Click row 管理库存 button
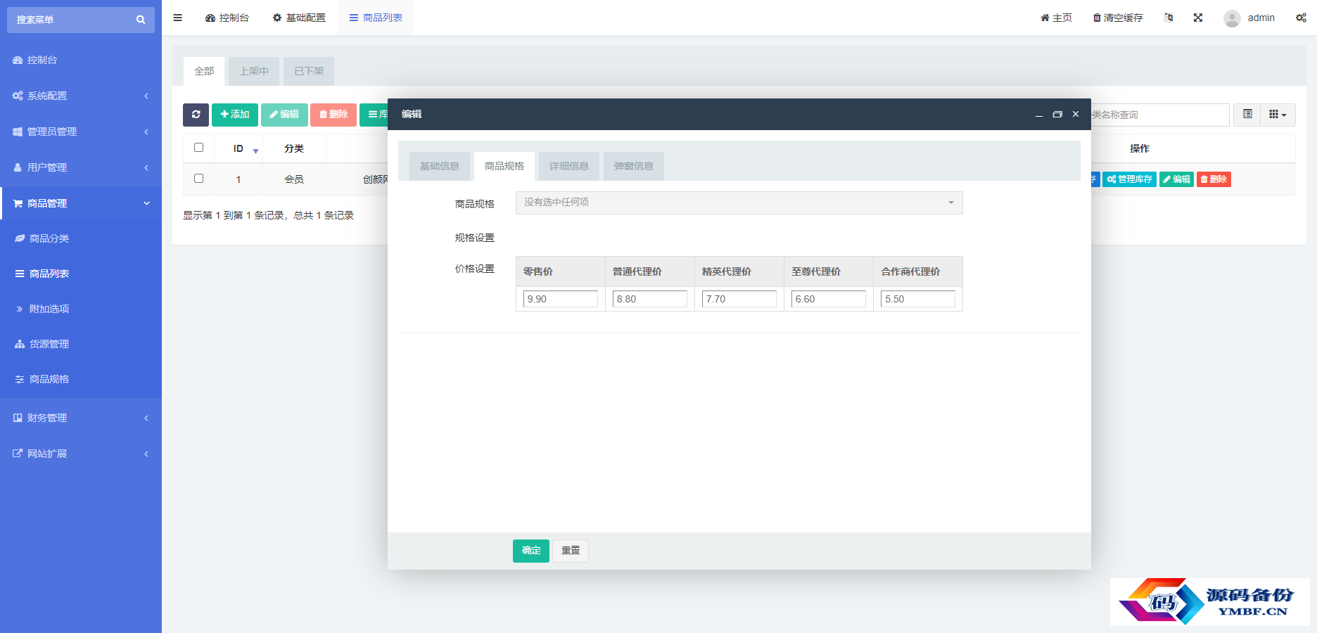Screen dimensions: 1317x633 [x=1129, y=179]
